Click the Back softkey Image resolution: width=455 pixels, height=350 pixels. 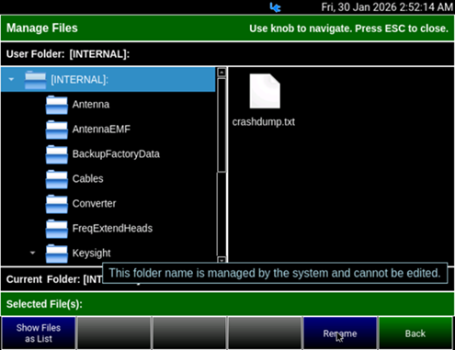pos(415,333)
